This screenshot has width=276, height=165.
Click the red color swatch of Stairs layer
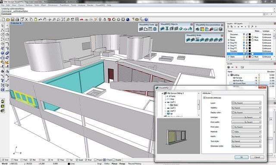tap(250, 57)
